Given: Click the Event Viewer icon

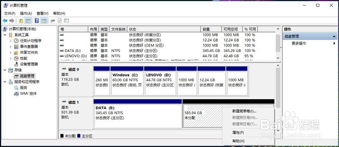Looking at the screenshot, I should 16,47.
